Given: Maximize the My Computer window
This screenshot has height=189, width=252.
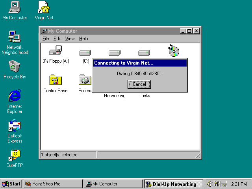Looking at the screenshot, I should pyautogui.click(x=189, y=31).
